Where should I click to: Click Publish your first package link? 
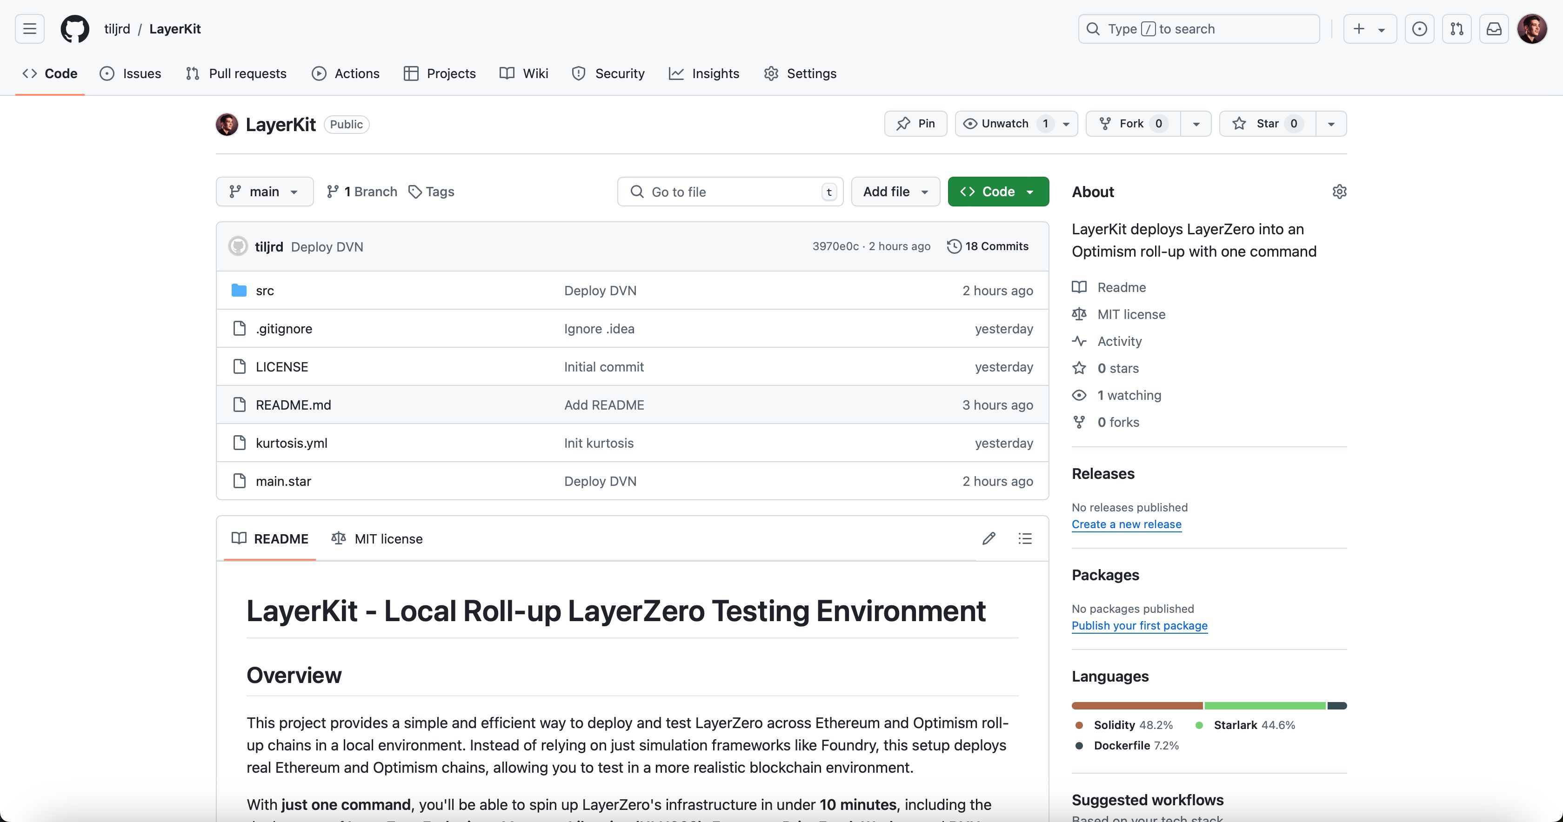1140,625
